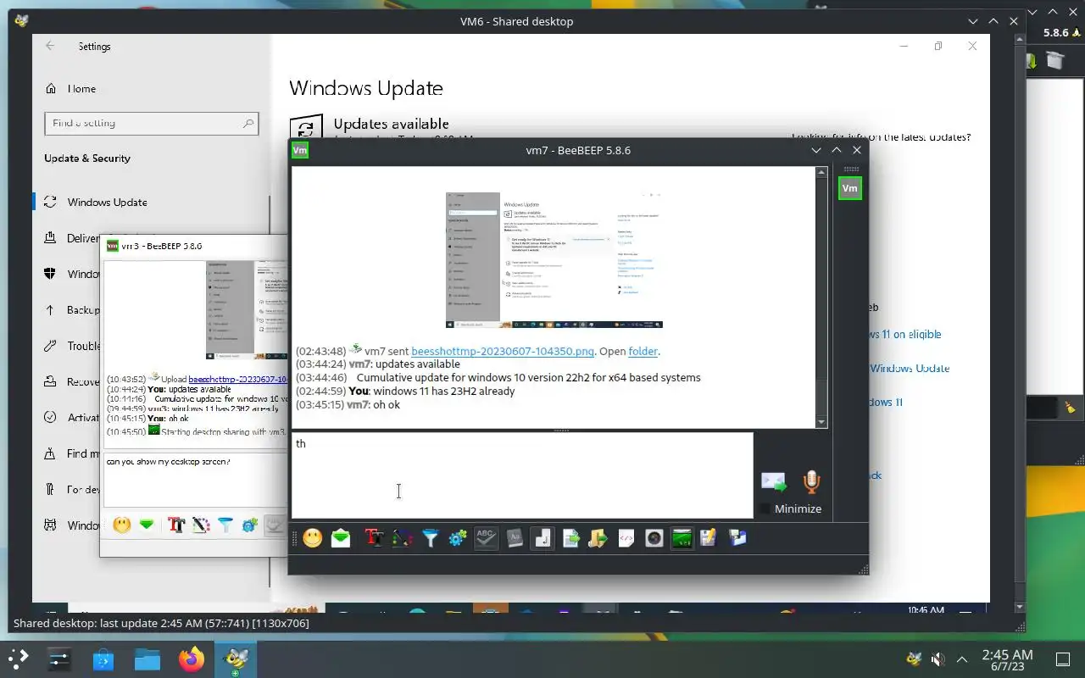Click the TT font icon in vm3 window
The height and width of the screenshot is (678, 1085).
[x=176, y=525]
